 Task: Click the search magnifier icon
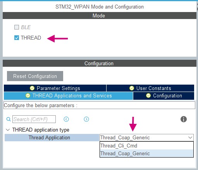9,119
